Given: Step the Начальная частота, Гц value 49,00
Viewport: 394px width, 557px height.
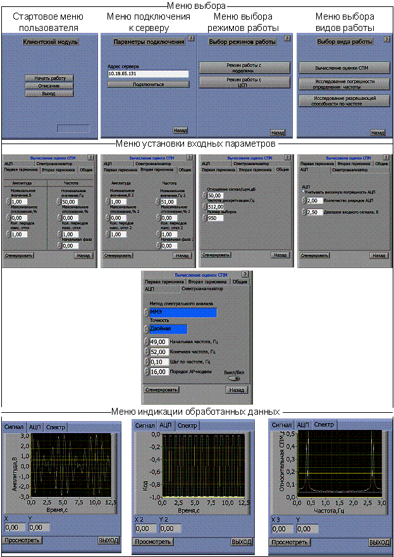Looking at the screenshot, I should [x=146, y=342].
